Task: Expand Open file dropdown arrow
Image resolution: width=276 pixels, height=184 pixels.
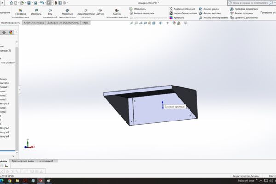Action: tap(25, 3)
